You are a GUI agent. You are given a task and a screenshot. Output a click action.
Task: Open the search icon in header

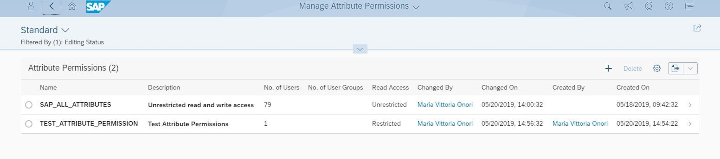click(608, 6)
